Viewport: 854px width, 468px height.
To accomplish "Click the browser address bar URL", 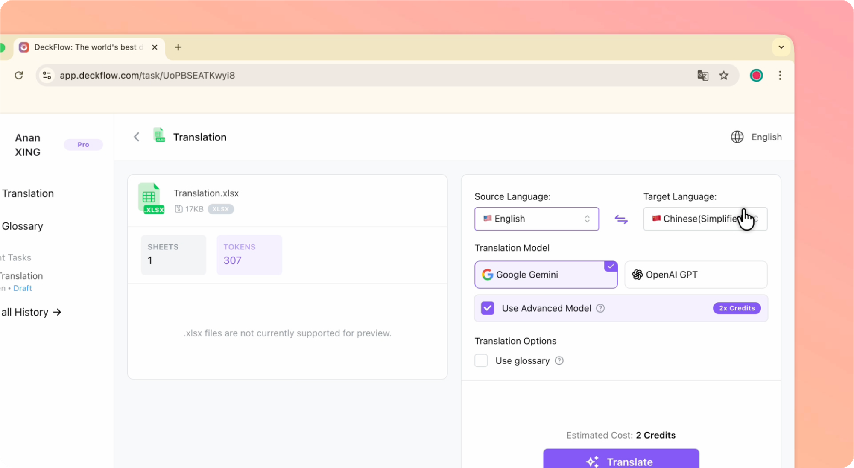I will click(147, 76).
